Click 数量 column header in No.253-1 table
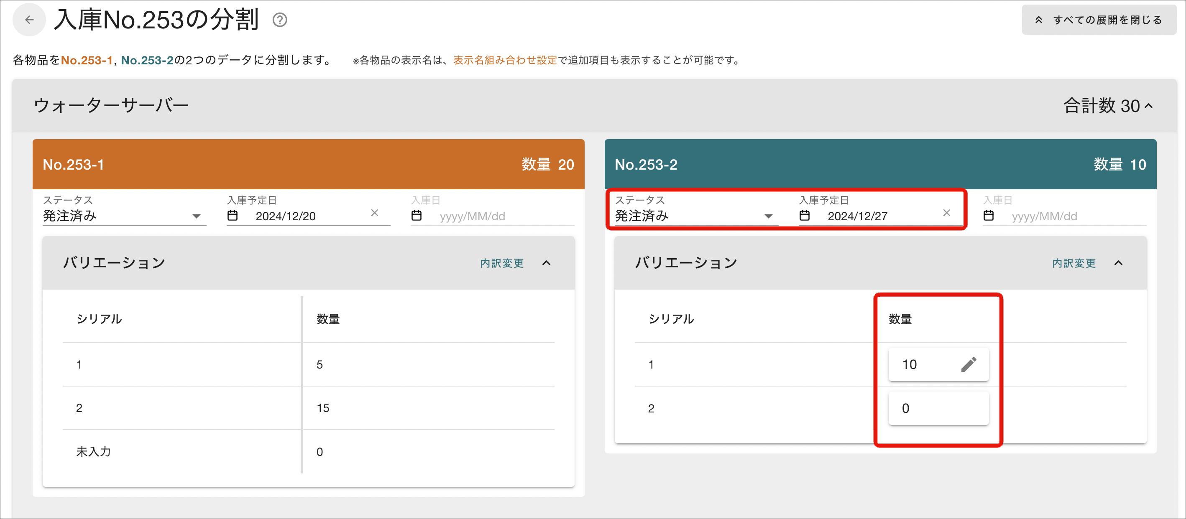The height and width of the screenshot is (519, 1186). (x=328, y=319)
